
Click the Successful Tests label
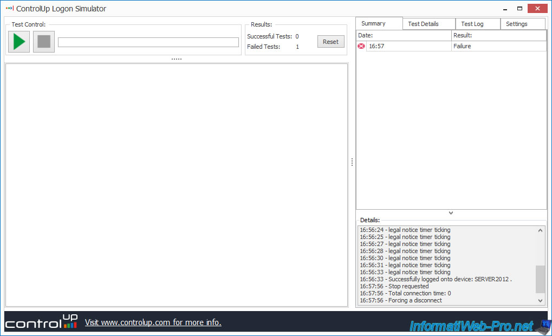[x=269, y=36]
